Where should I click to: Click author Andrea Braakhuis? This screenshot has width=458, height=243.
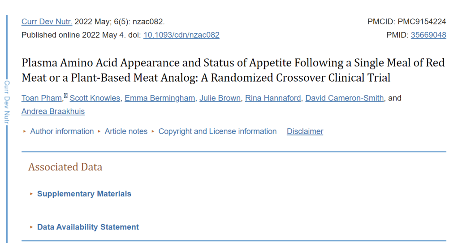coord(53,111)
